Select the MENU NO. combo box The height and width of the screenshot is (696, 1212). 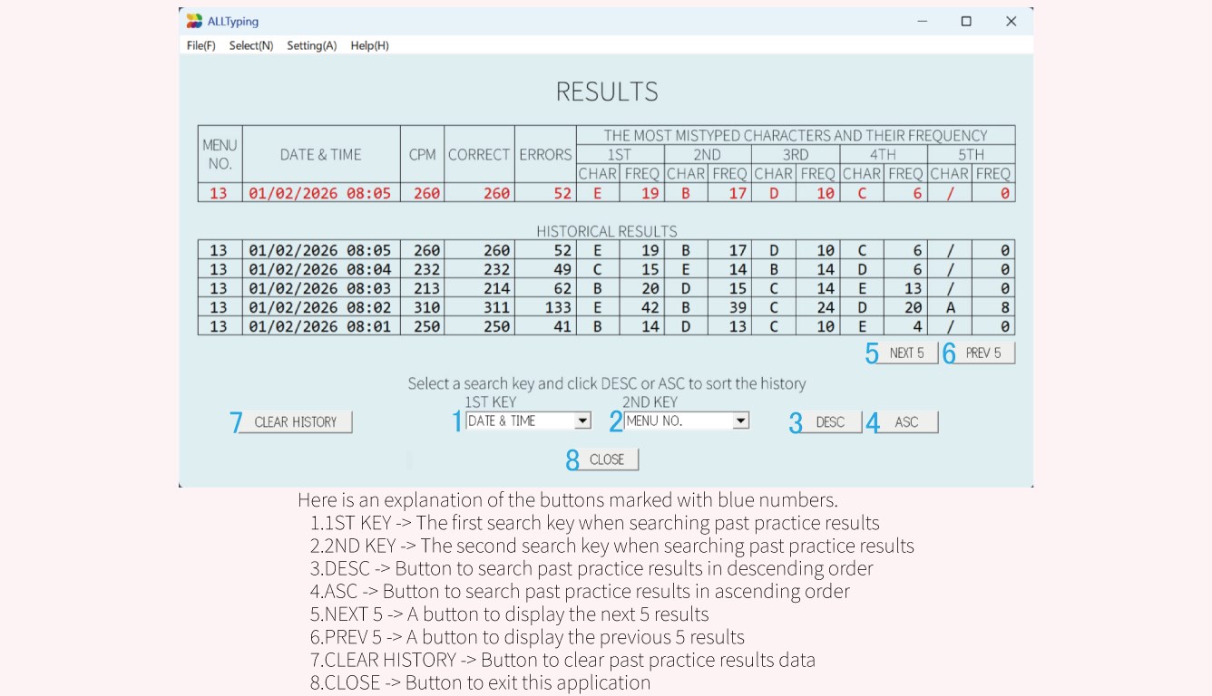tap(680, 420)
